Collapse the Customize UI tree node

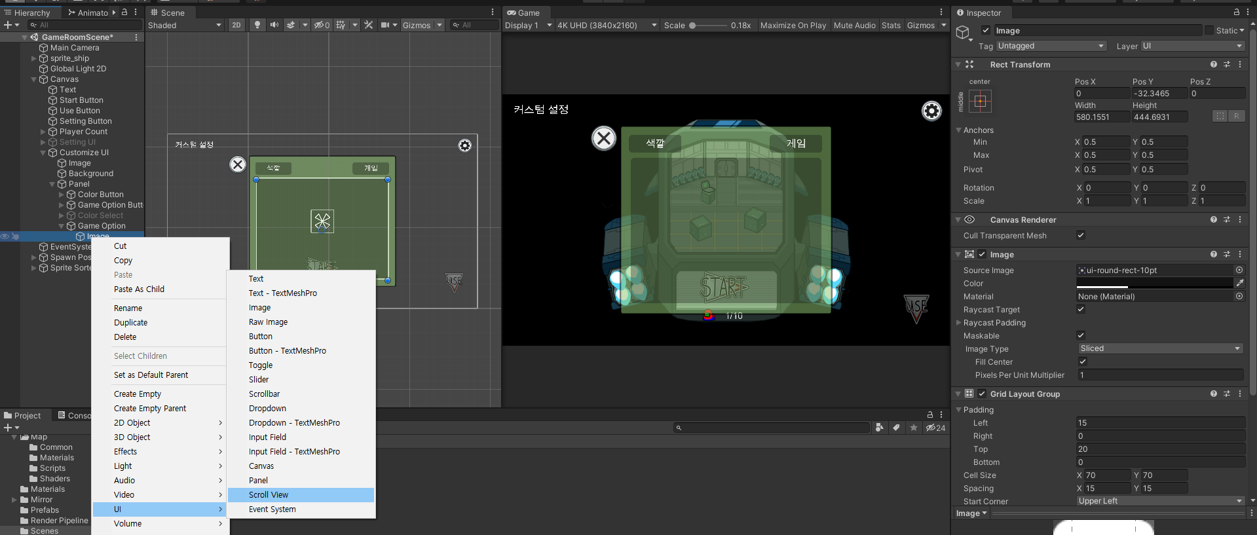43,153
